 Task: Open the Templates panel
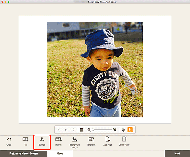pyautogui.click(x=91, y=140)
